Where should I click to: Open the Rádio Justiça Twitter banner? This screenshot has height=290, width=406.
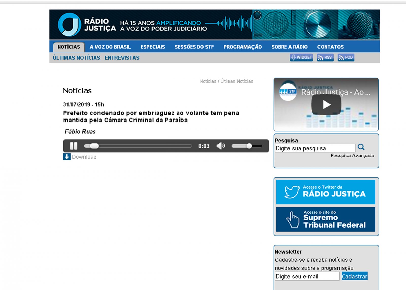(x=326, y=192)
